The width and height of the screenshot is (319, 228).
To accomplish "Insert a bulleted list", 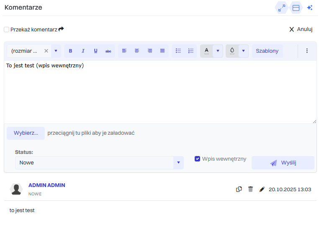I will [178, 51].
